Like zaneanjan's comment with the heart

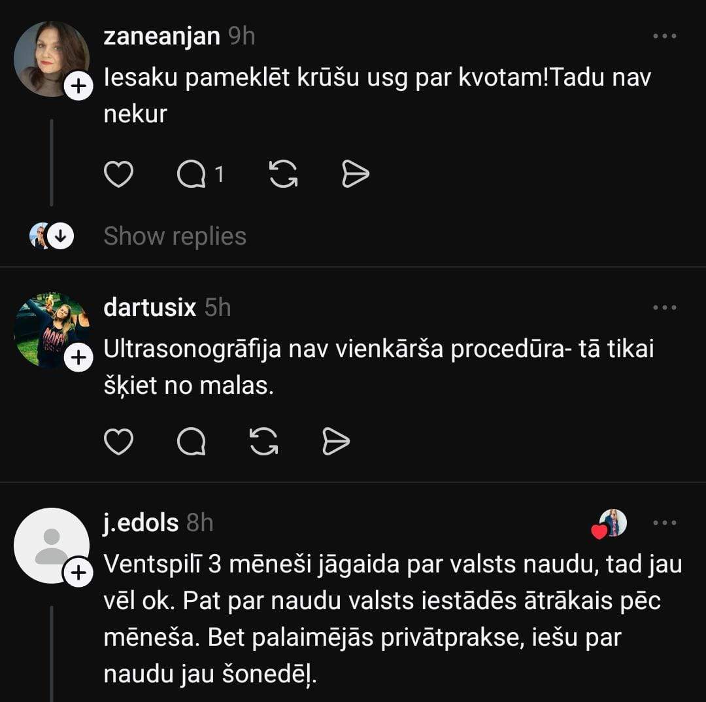[119, 175]
